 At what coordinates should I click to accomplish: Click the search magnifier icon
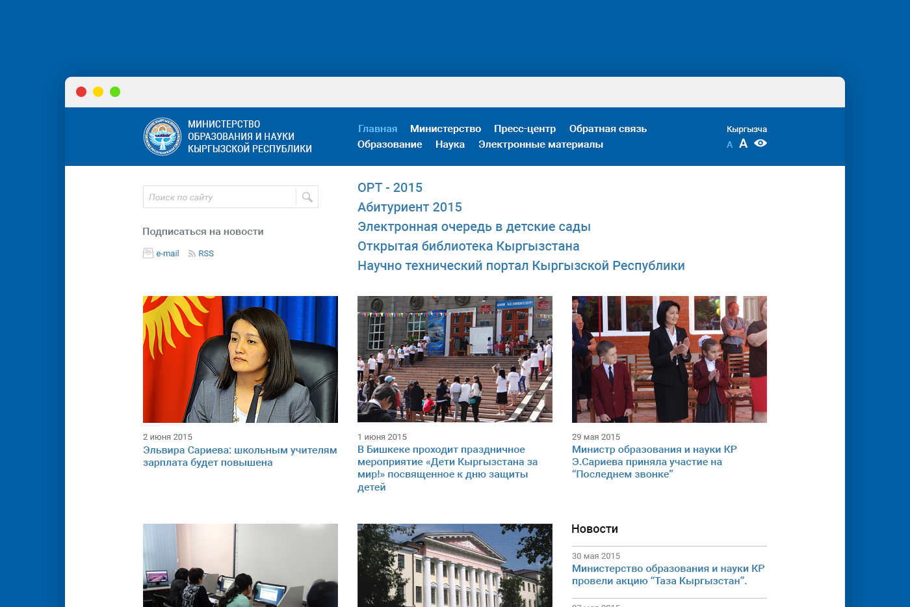(307, 197)
